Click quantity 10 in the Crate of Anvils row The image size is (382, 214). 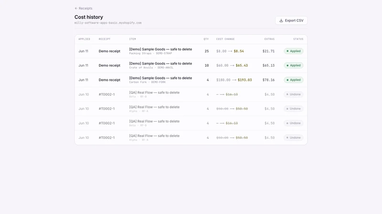(207, 66)
